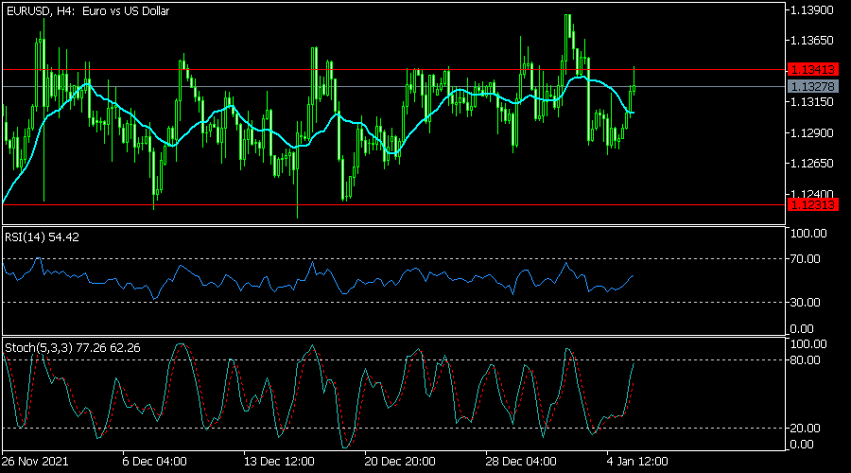Screen dimensions: 851x473
Task: Click the 26 Nov 2021 date label
Action: click(35, 463)
